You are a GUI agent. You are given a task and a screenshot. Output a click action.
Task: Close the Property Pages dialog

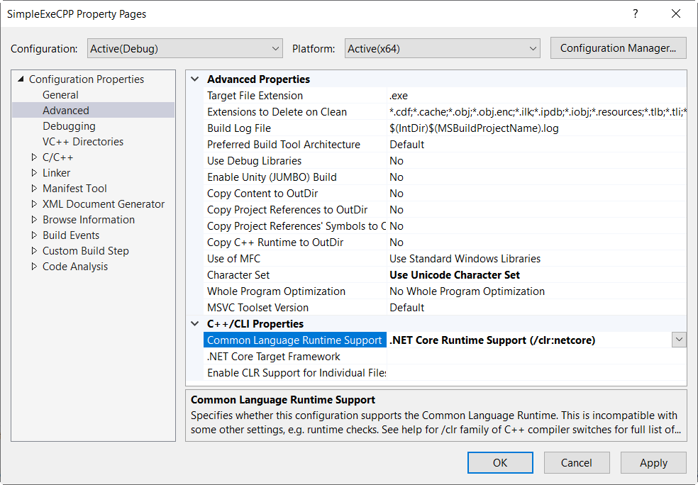(675, 13)
